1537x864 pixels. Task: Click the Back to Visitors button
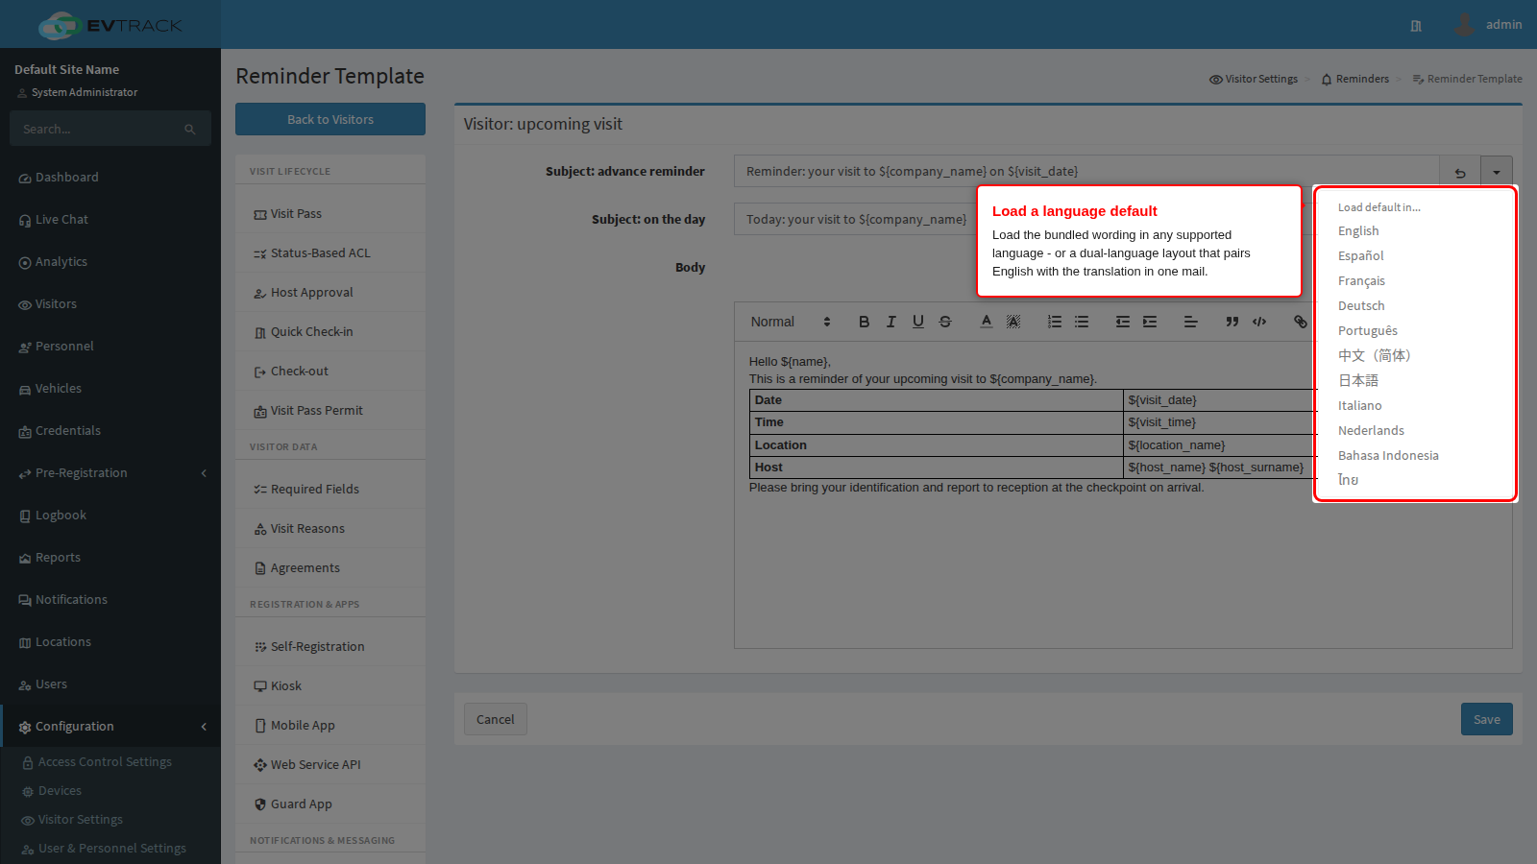click(x=330, y=119)
